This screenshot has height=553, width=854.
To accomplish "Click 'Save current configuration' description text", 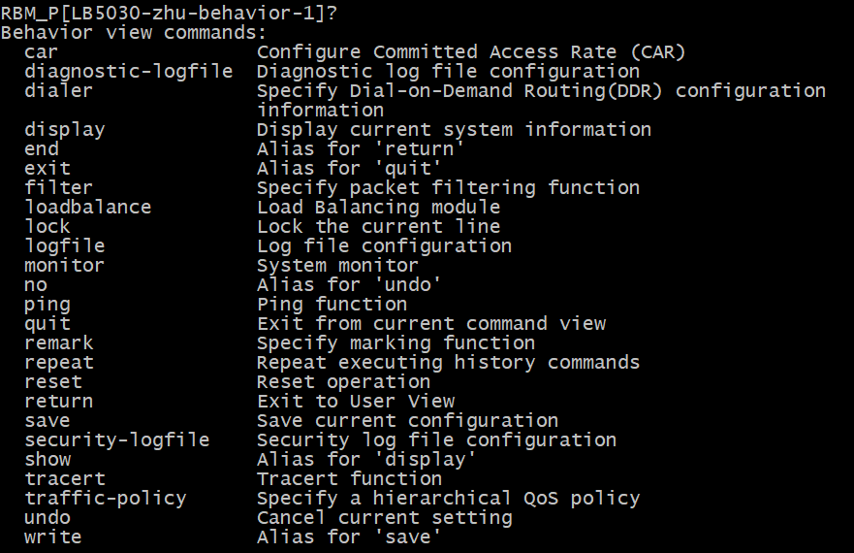I will [x=407, y=421].
